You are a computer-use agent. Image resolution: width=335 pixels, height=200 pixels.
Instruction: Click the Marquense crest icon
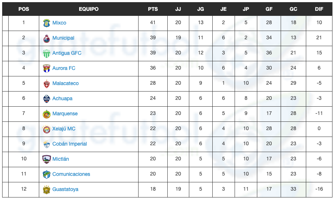point(46,114)
